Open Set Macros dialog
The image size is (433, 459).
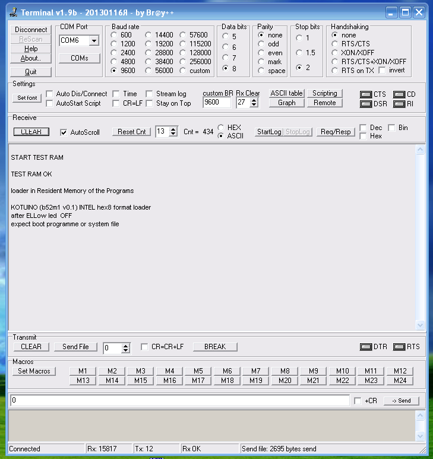(x=34, y=371)
